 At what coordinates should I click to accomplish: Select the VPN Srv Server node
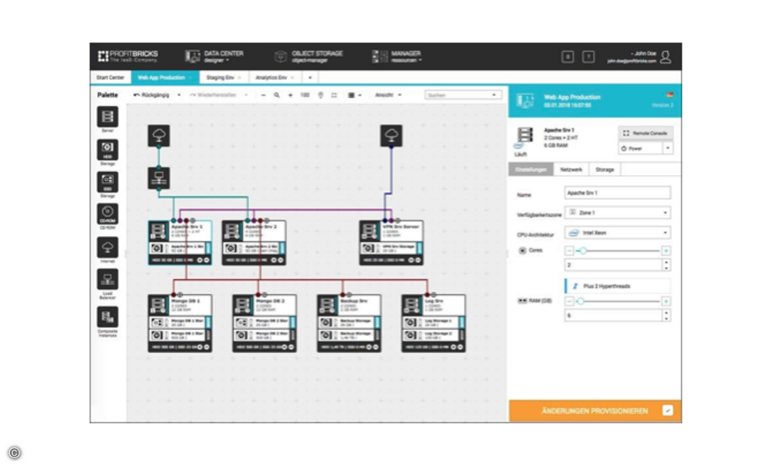[x=391, y=243]
